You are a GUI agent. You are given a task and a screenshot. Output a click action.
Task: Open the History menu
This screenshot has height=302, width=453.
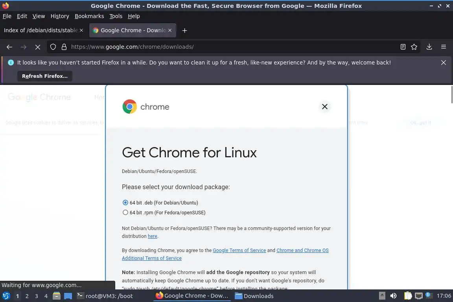pyautogui.click(x=60, y=16)
